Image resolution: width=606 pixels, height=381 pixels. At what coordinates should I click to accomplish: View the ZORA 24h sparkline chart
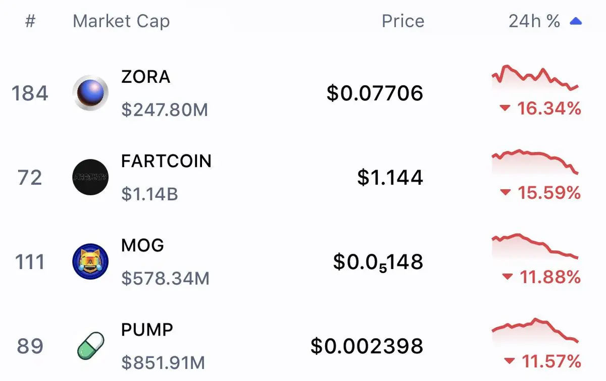pyautogui.click(x=535, y=78)
